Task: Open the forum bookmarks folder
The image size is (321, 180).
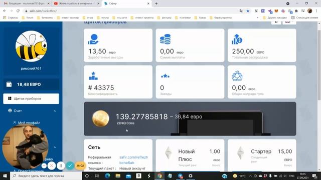Action: (x=28, y=18)
